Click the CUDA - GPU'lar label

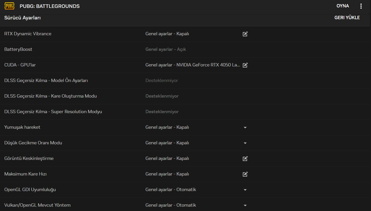[x=20, y=65]
